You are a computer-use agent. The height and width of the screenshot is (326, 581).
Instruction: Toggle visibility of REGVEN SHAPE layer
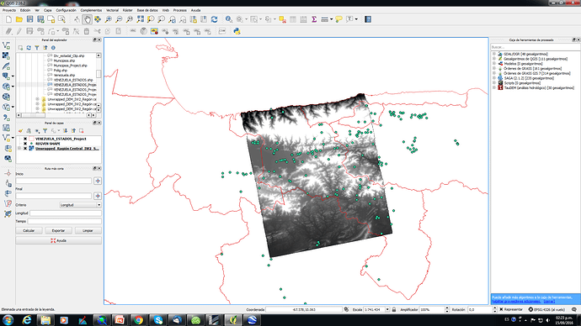click(x=25, y=144)
